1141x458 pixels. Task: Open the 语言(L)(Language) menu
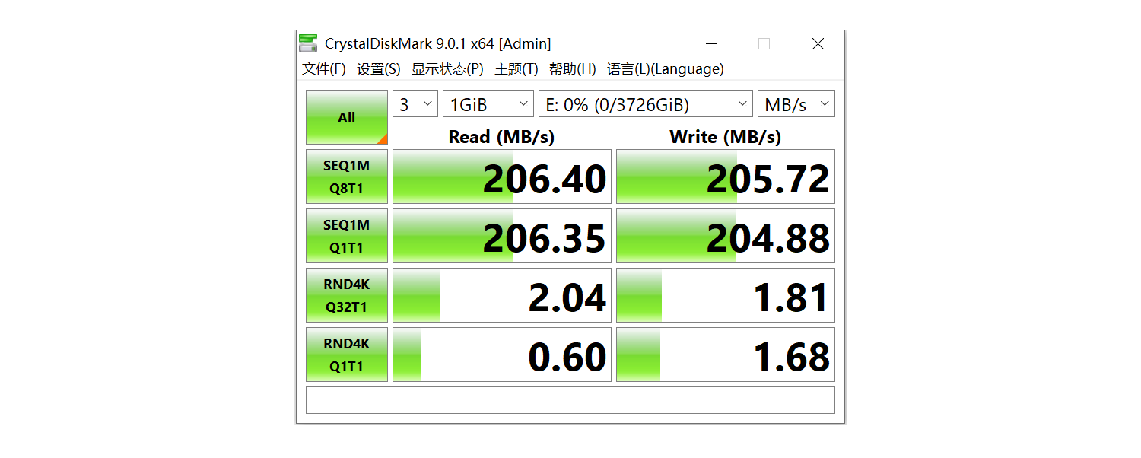tap(666, 69)
